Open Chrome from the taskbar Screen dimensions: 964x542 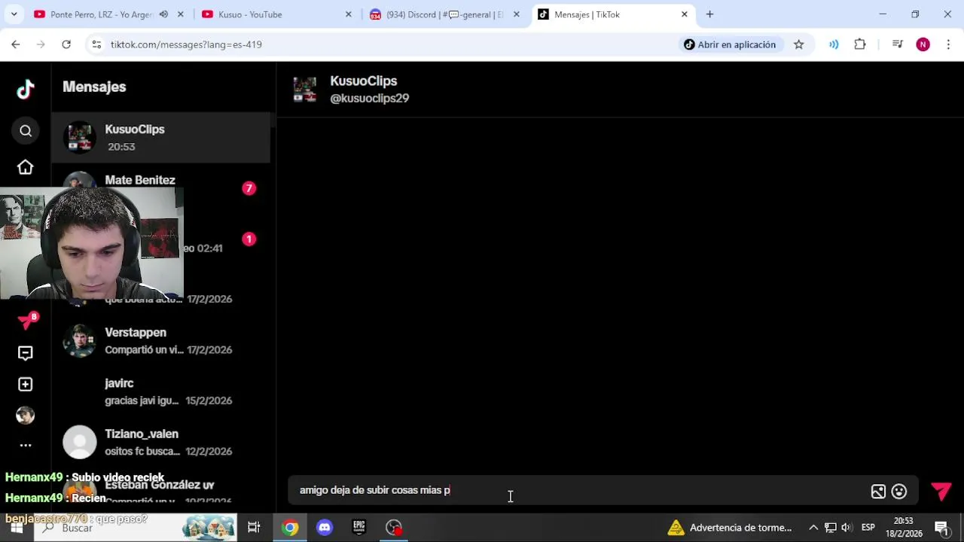290,528
